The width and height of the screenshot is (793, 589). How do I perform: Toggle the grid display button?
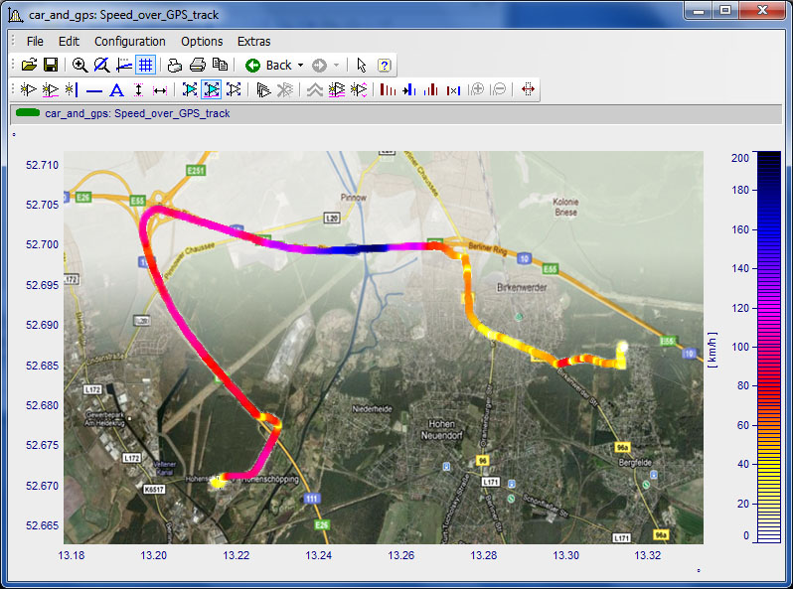(x=145, y=65)
